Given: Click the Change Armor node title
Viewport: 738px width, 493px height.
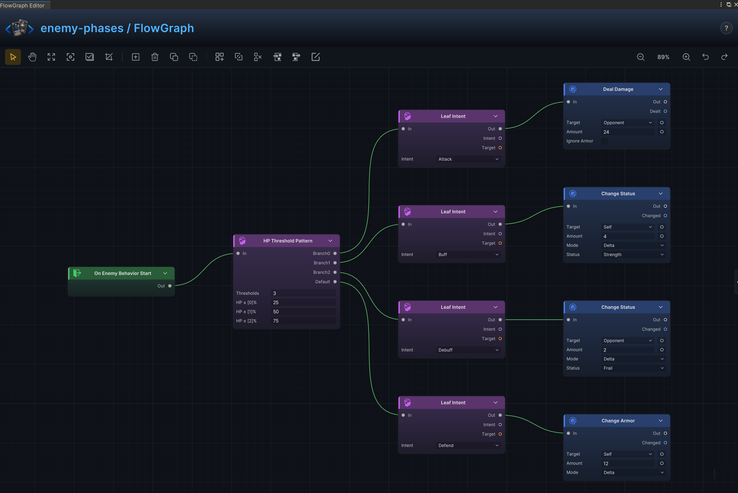Looking at the screenshot, I should point(618,421).
